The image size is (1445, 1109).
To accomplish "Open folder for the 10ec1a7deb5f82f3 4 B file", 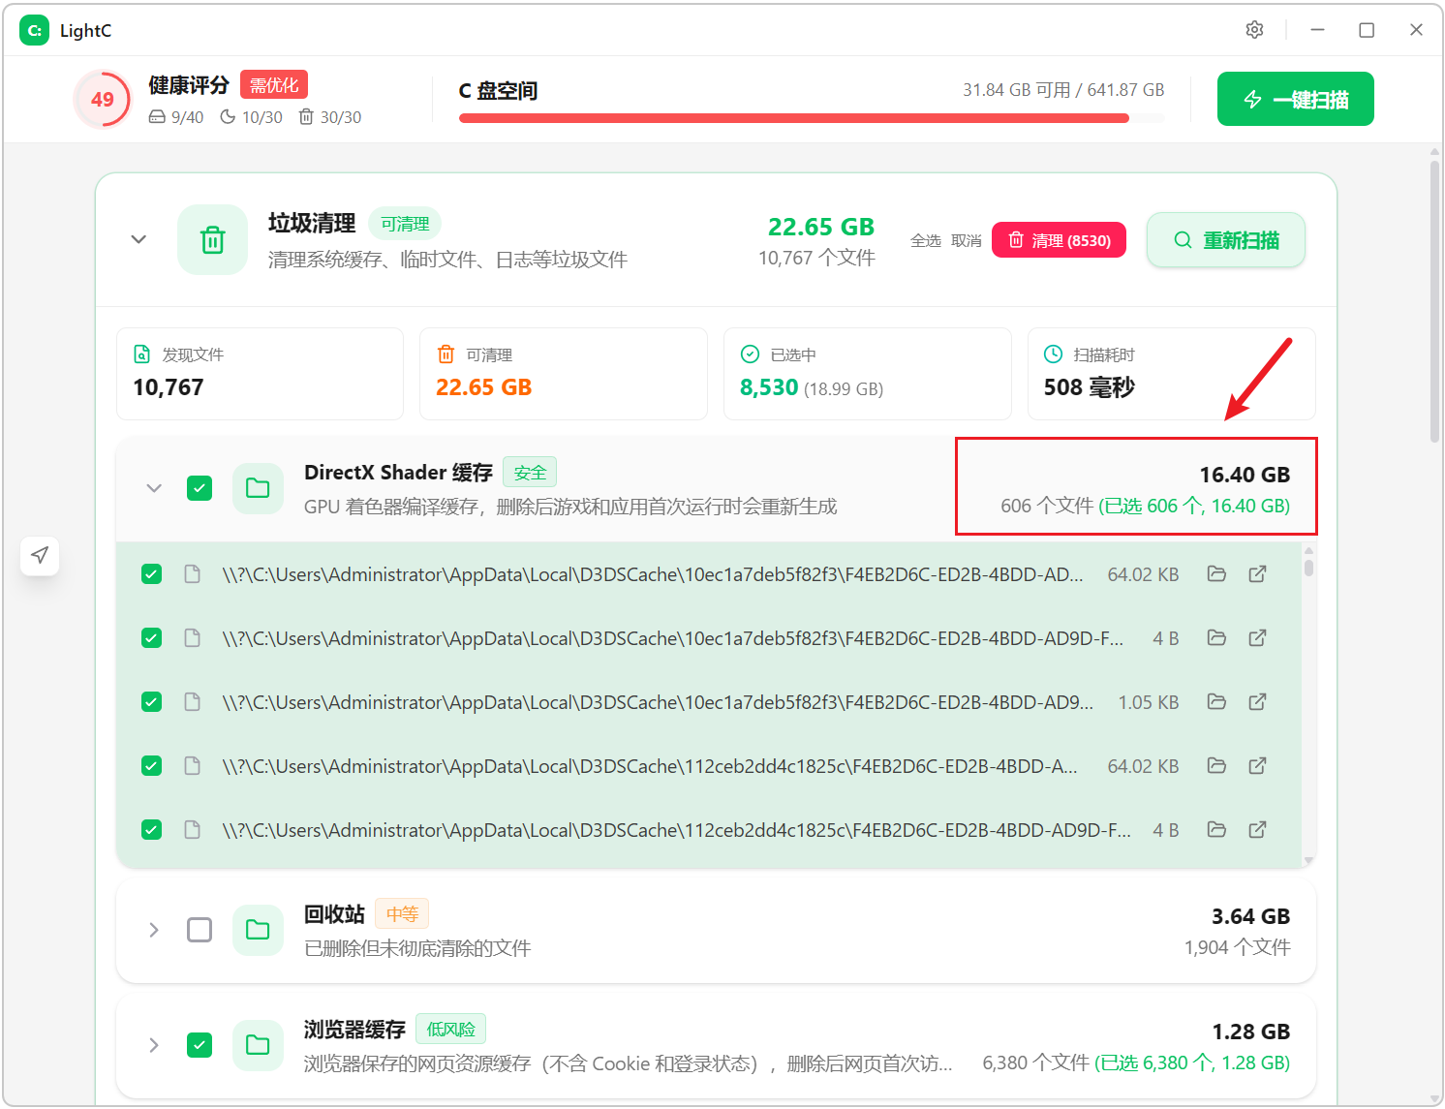I will coord(1216,638).
